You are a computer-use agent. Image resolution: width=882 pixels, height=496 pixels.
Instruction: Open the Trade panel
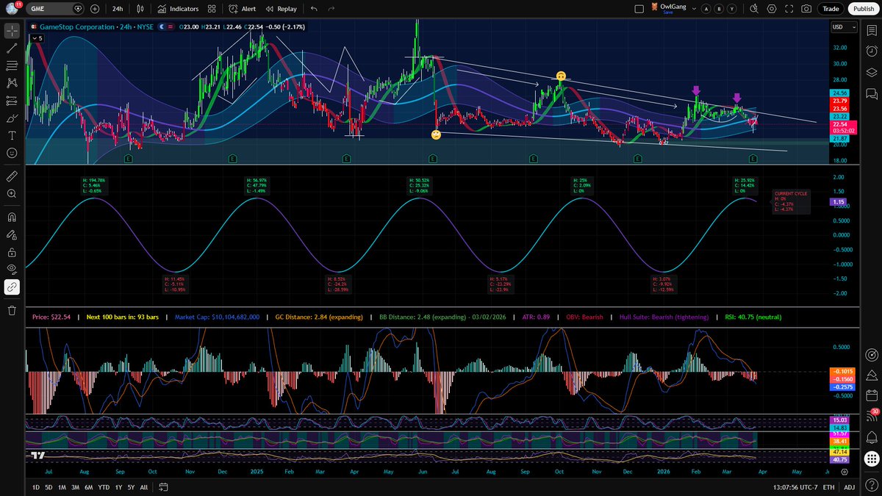point(831,9)
